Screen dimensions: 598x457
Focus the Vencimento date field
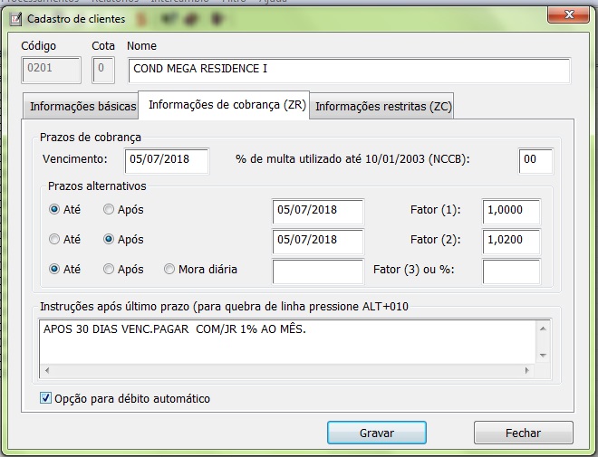click(167, 160)
